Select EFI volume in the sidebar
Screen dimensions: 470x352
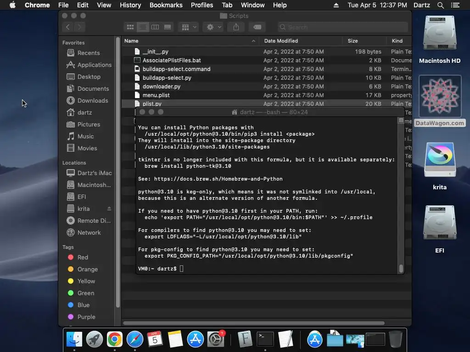77,197
